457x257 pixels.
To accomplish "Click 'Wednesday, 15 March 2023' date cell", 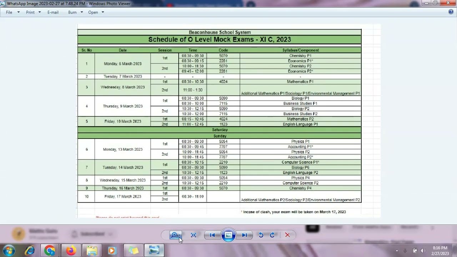I will [x=122, y=180].
